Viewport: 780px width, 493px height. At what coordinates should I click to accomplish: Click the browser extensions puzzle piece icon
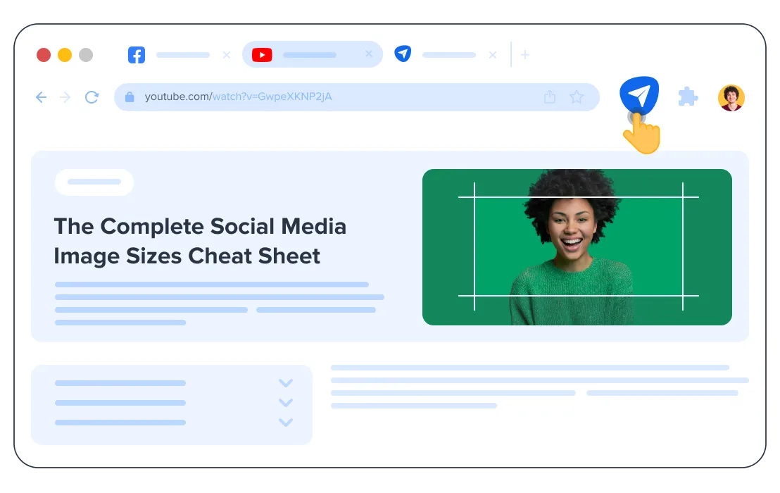[688, 96]
